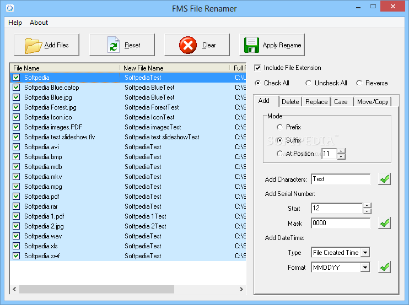Decrease serial Start number down arrow
The width and height of the screenshot is (409, 305).
click(x=367, y=211)
